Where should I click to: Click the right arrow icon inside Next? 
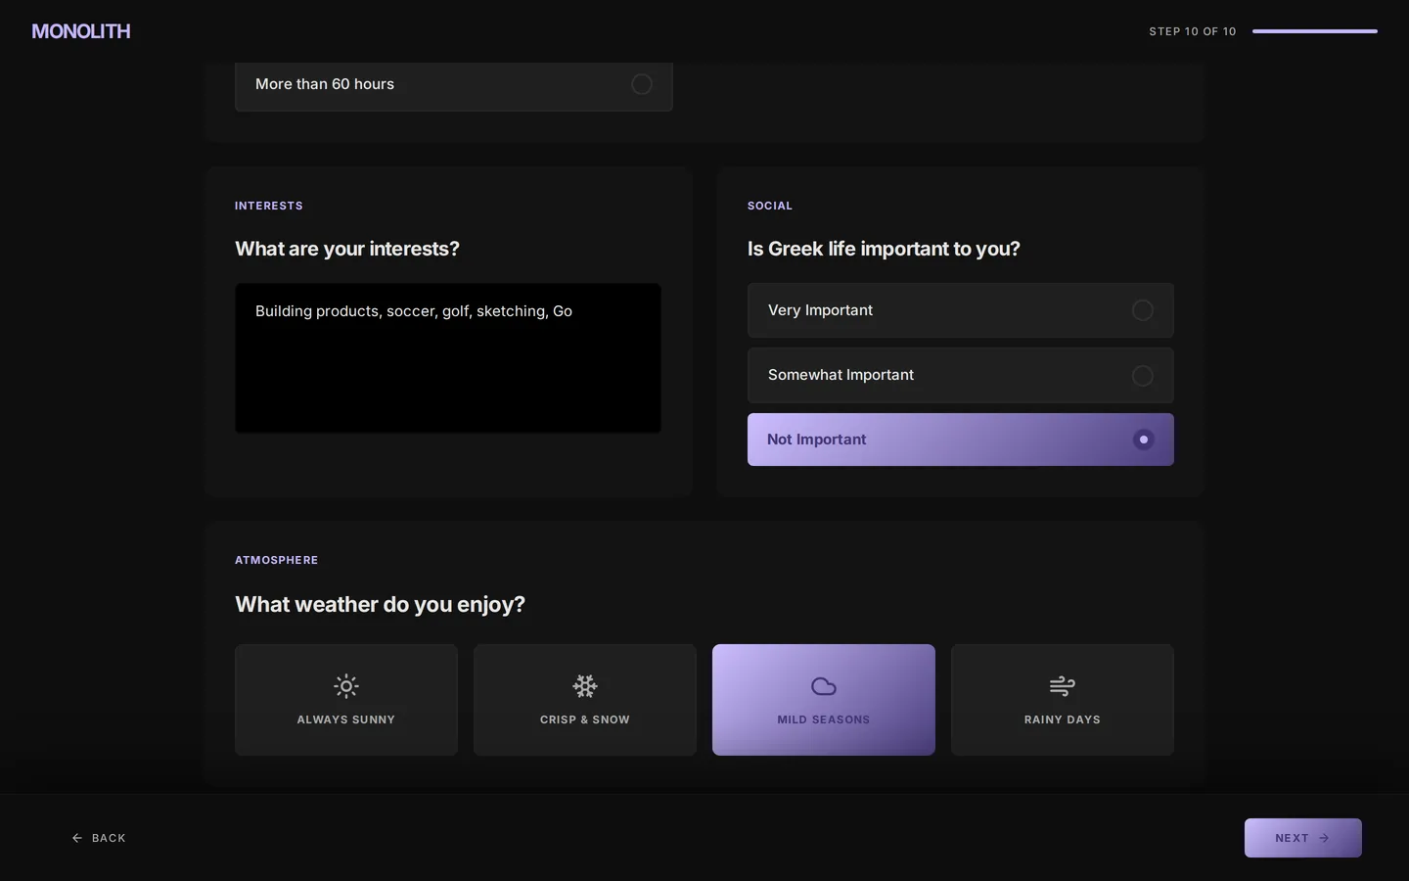pyautogui.click(x=1324, y=838)
